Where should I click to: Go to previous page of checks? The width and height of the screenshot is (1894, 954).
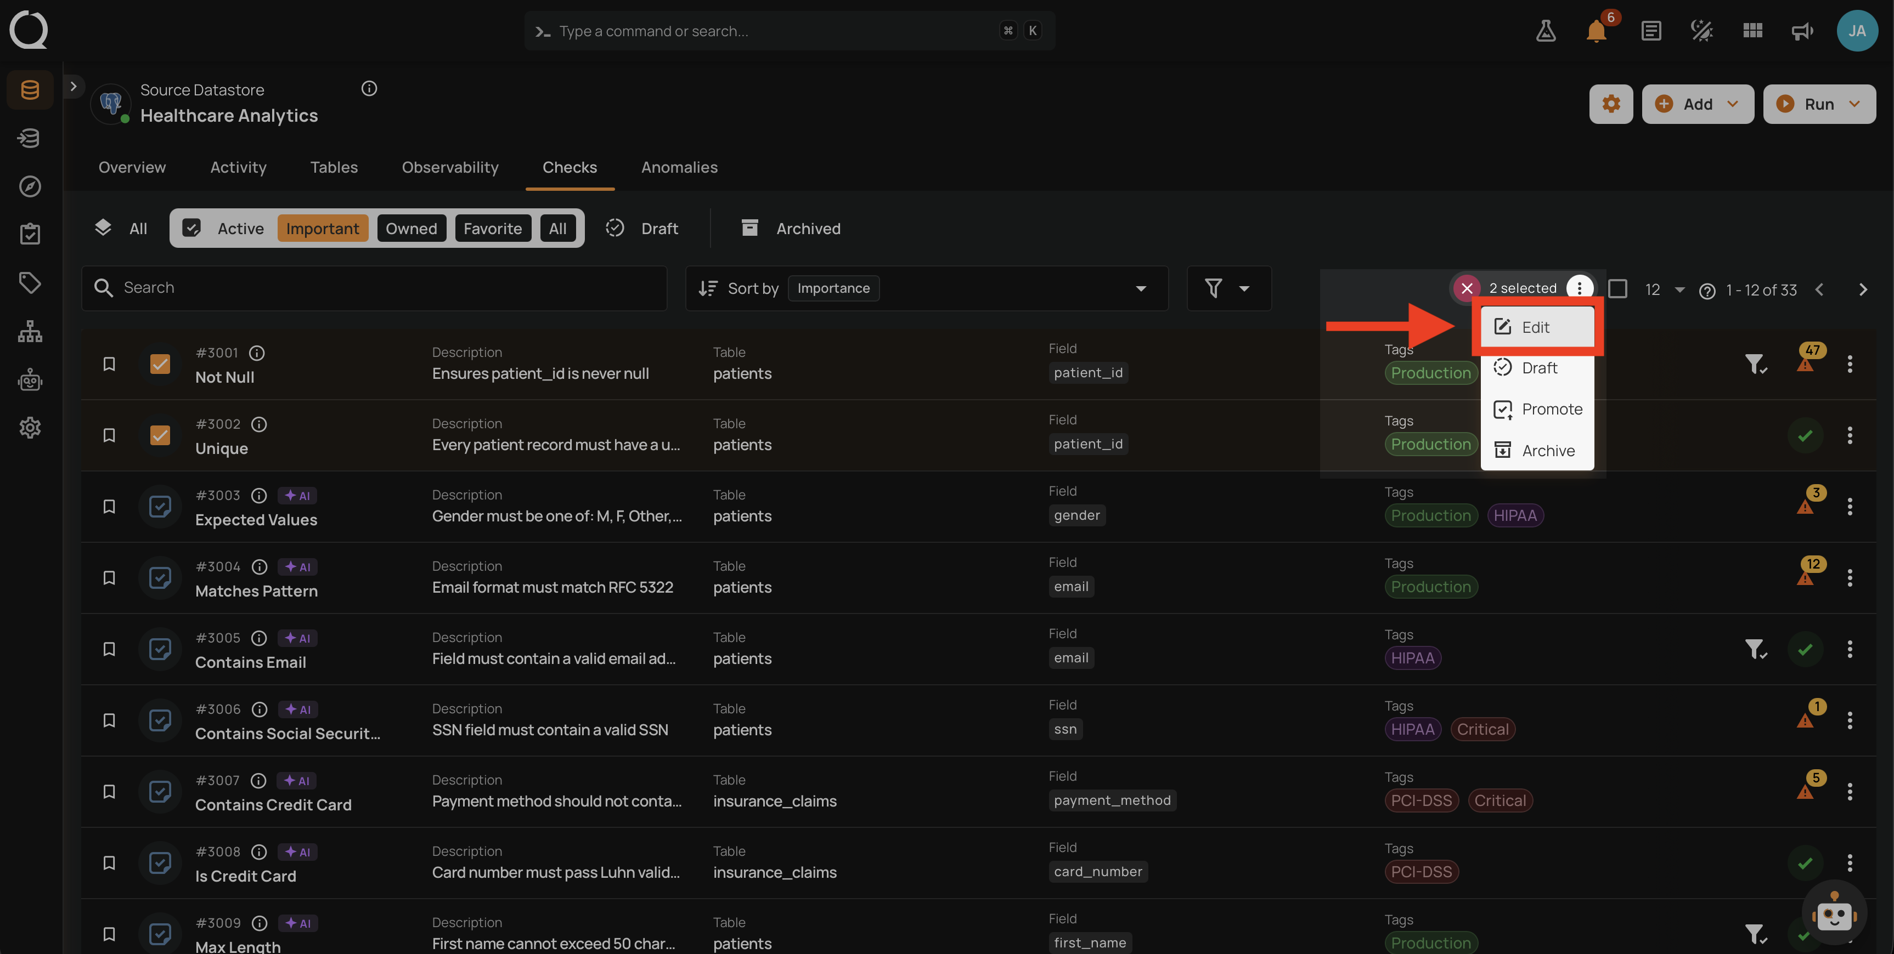(1820, 289)
